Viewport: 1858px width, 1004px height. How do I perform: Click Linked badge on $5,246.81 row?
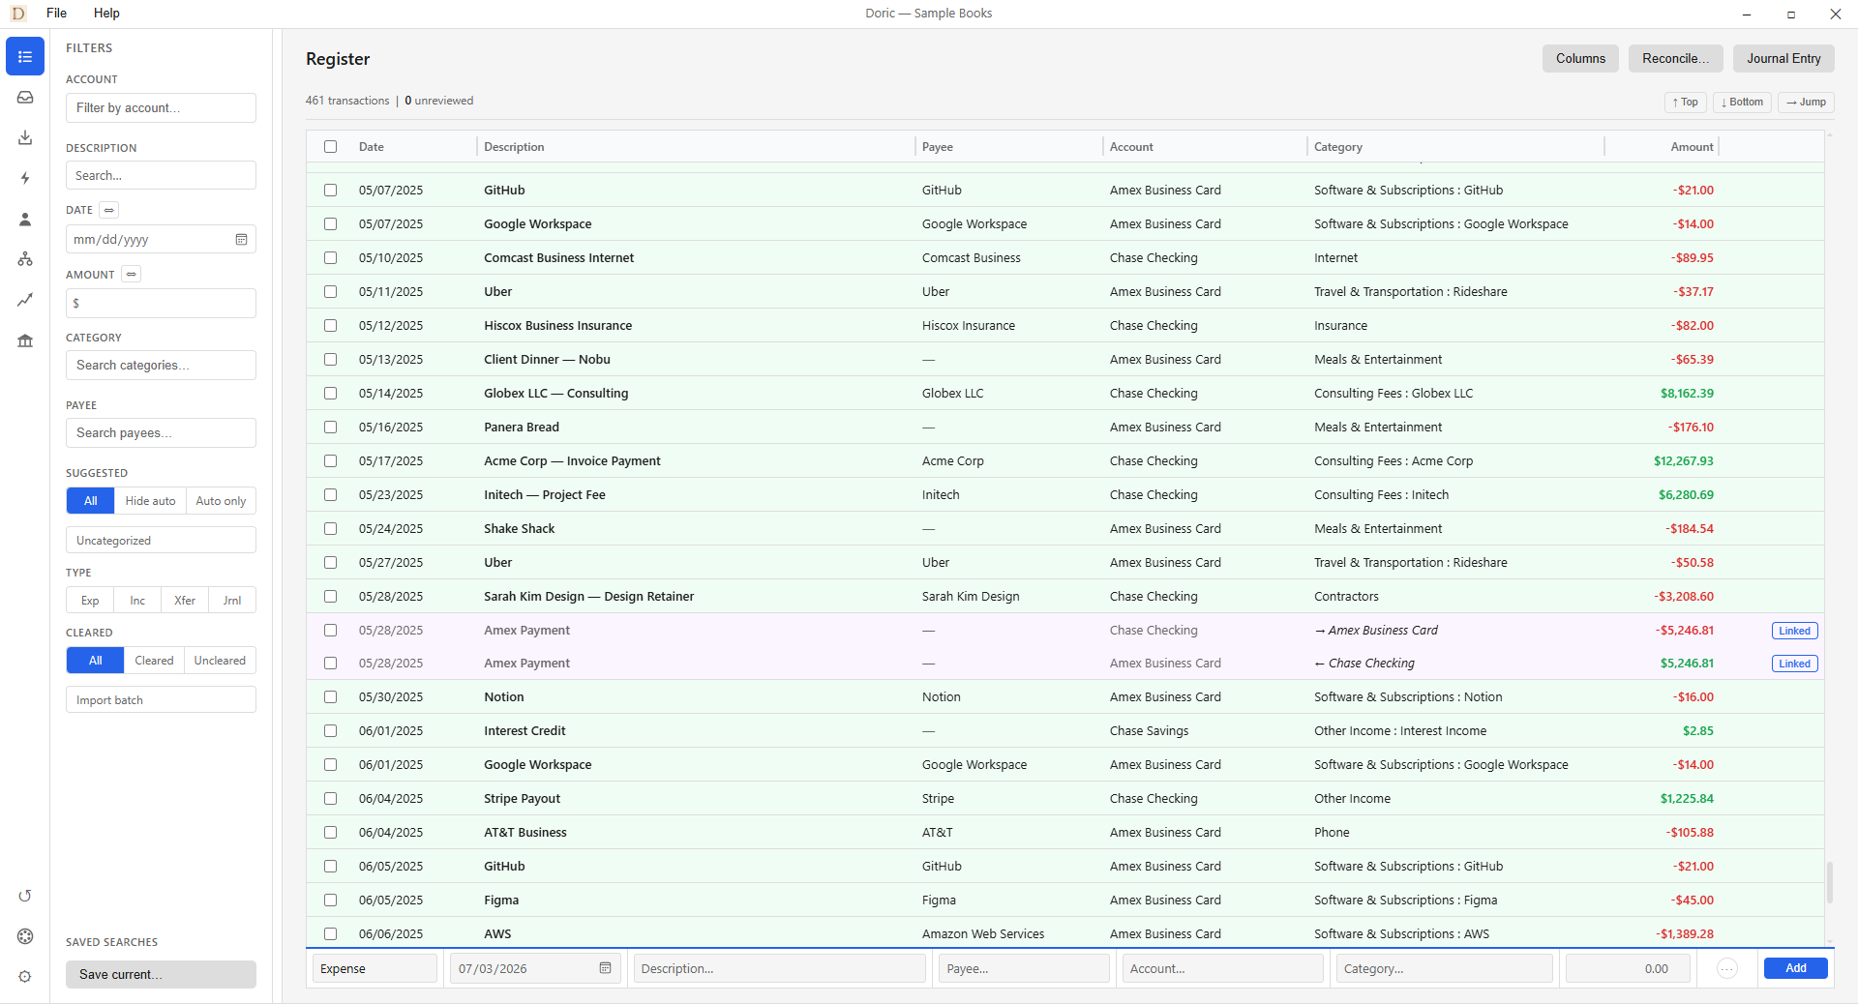[x=1794, y=664]
